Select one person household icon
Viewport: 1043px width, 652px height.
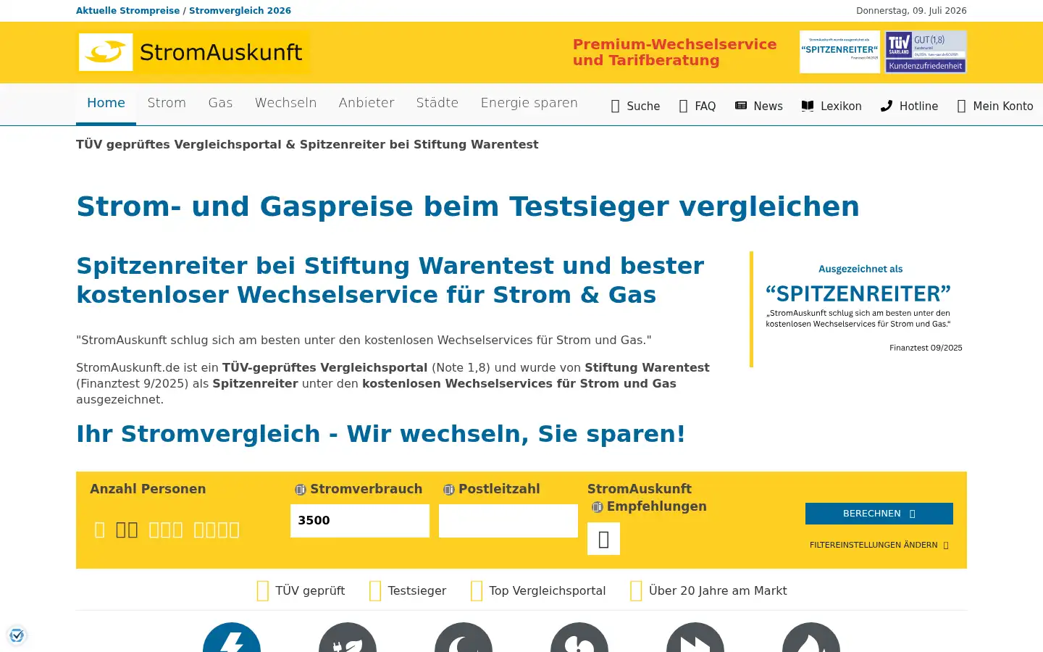100,530
